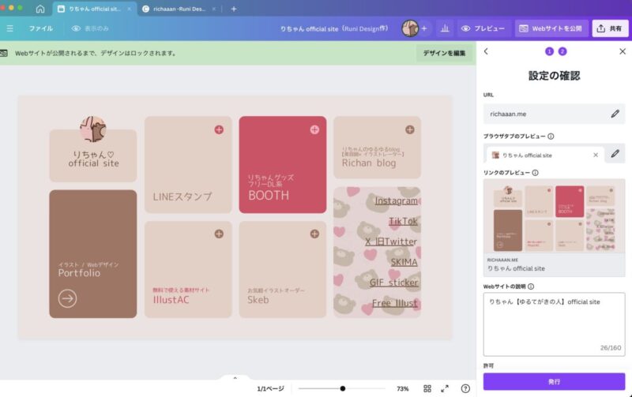Click info icon beside Webサイトの説明

(x=531, y=287)
